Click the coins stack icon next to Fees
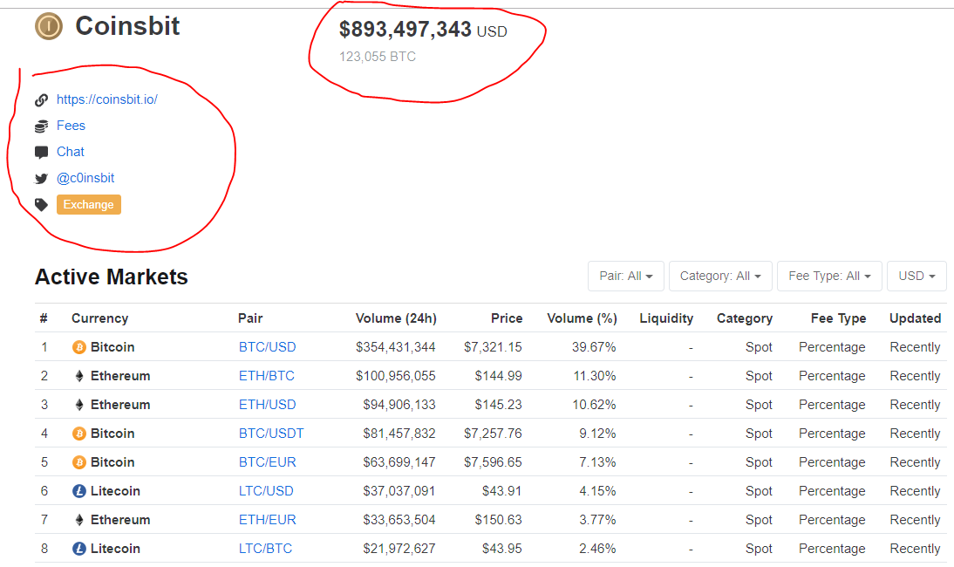This screenshot has height=567, width=954. pos(41,126)
